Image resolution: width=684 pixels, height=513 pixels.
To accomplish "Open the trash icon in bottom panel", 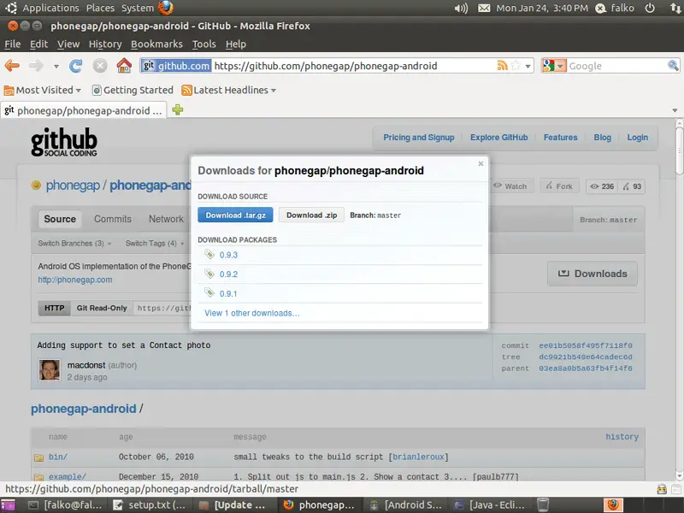I will pos(543,504).
